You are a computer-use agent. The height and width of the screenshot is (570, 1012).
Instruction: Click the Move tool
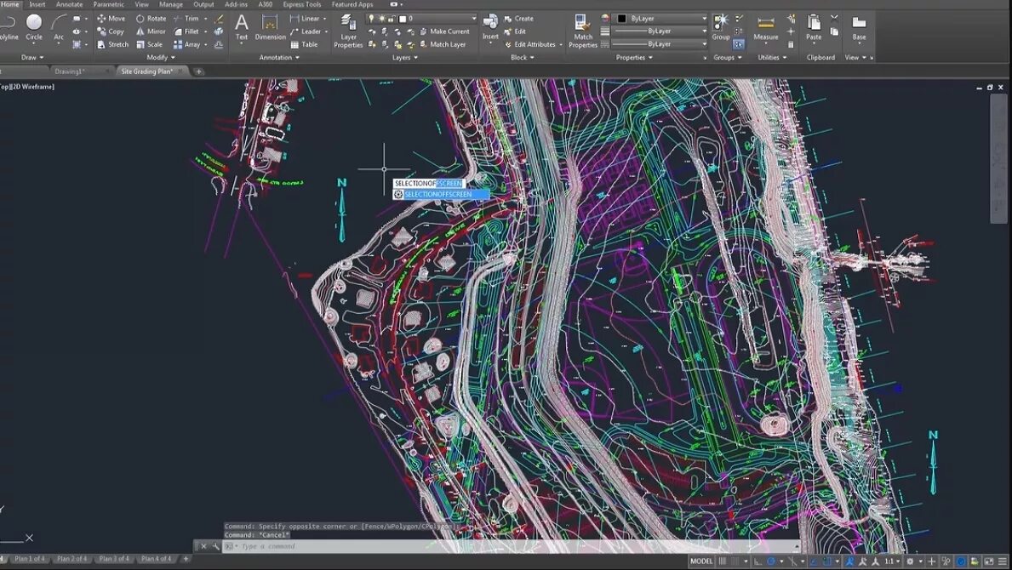click(111, 19)
